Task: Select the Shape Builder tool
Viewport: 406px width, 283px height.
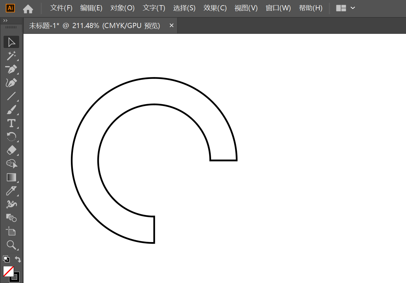Action: coord(11,164)
